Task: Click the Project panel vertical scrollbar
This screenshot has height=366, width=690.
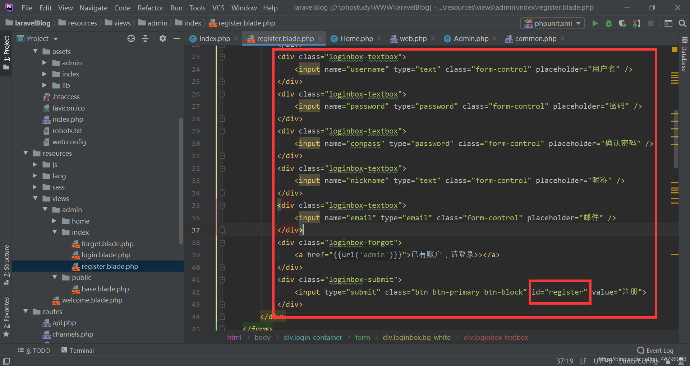Action: point(181,181)
